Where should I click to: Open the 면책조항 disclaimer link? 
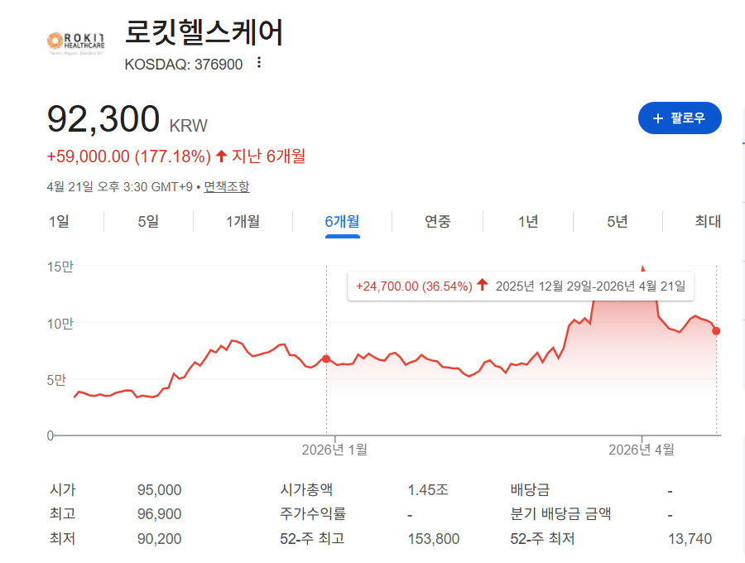click(226, 184)
